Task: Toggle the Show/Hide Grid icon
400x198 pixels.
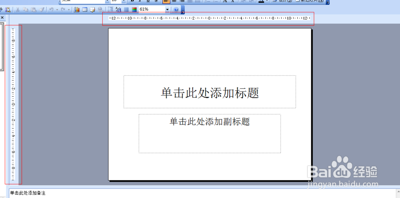Action: (x=126, y=10)
